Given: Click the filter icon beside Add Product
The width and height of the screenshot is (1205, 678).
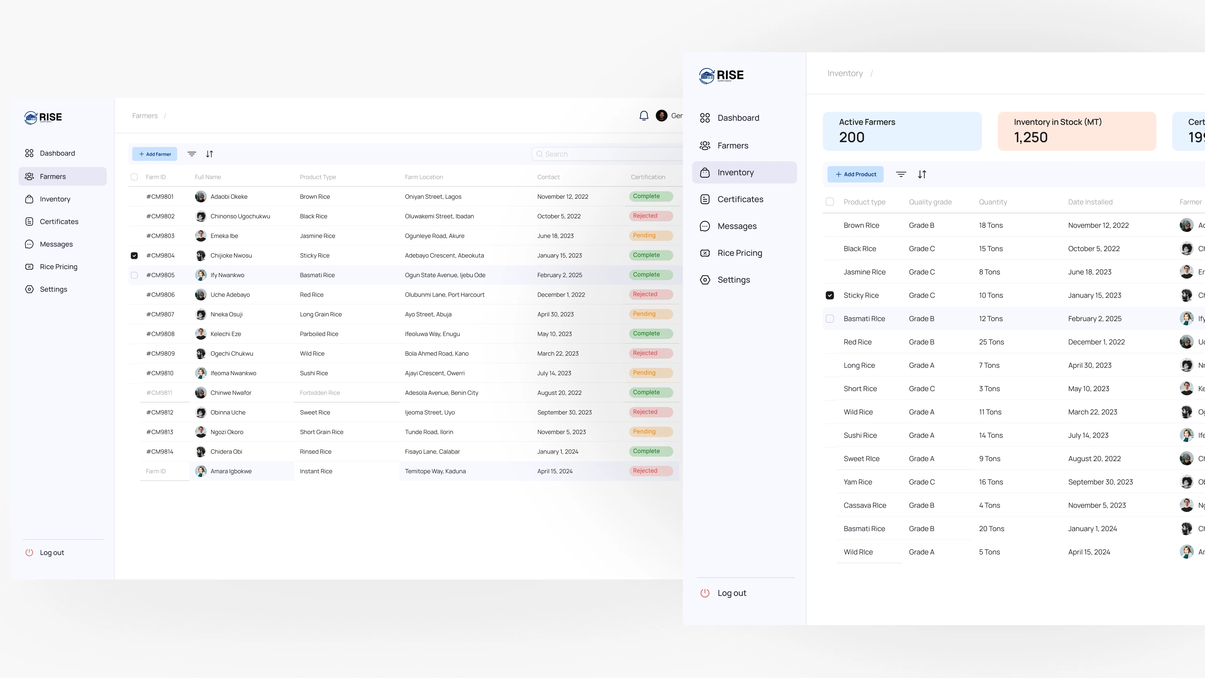Looking at the screenshot, I should coord(901,175).
